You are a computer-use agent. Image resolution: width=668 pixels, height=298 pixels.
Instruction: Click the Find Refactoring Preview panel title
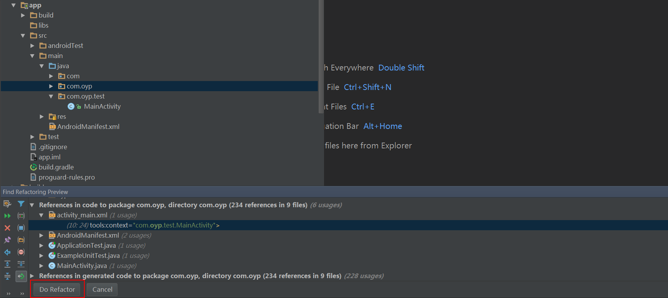click(35, 192)
